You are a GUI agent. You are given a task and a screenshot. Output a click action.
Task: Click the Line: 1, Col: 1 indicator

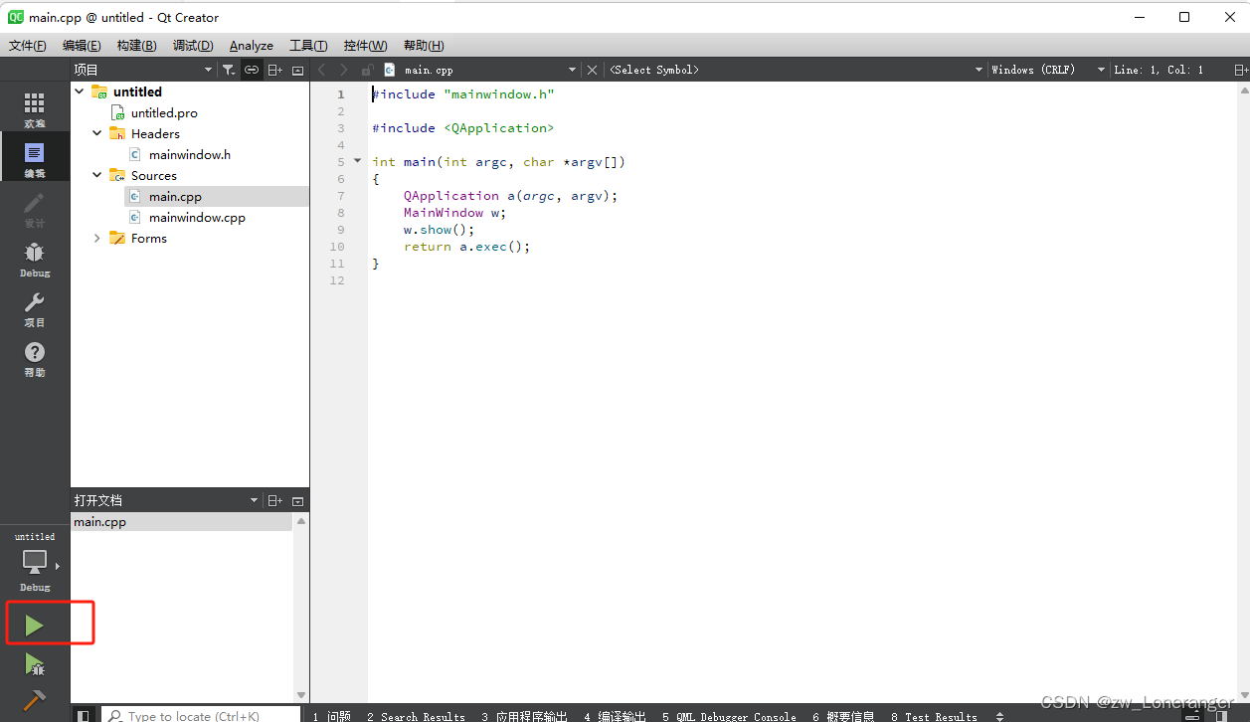[1159, 70]
